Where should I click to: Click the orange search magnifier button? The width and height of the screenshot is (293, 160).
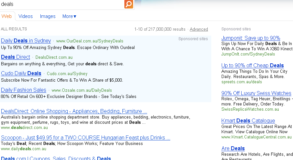click(x=129, y=4)
